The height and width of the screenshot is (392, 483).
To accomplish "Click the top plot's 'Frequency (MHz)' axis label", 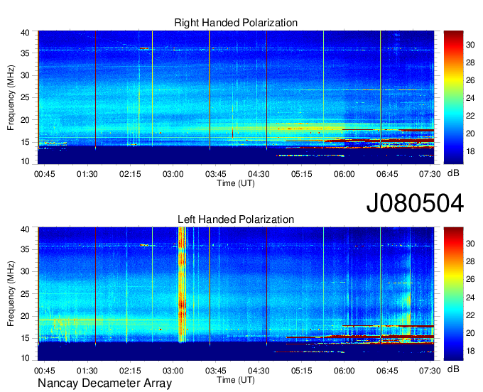I will 11,97.
